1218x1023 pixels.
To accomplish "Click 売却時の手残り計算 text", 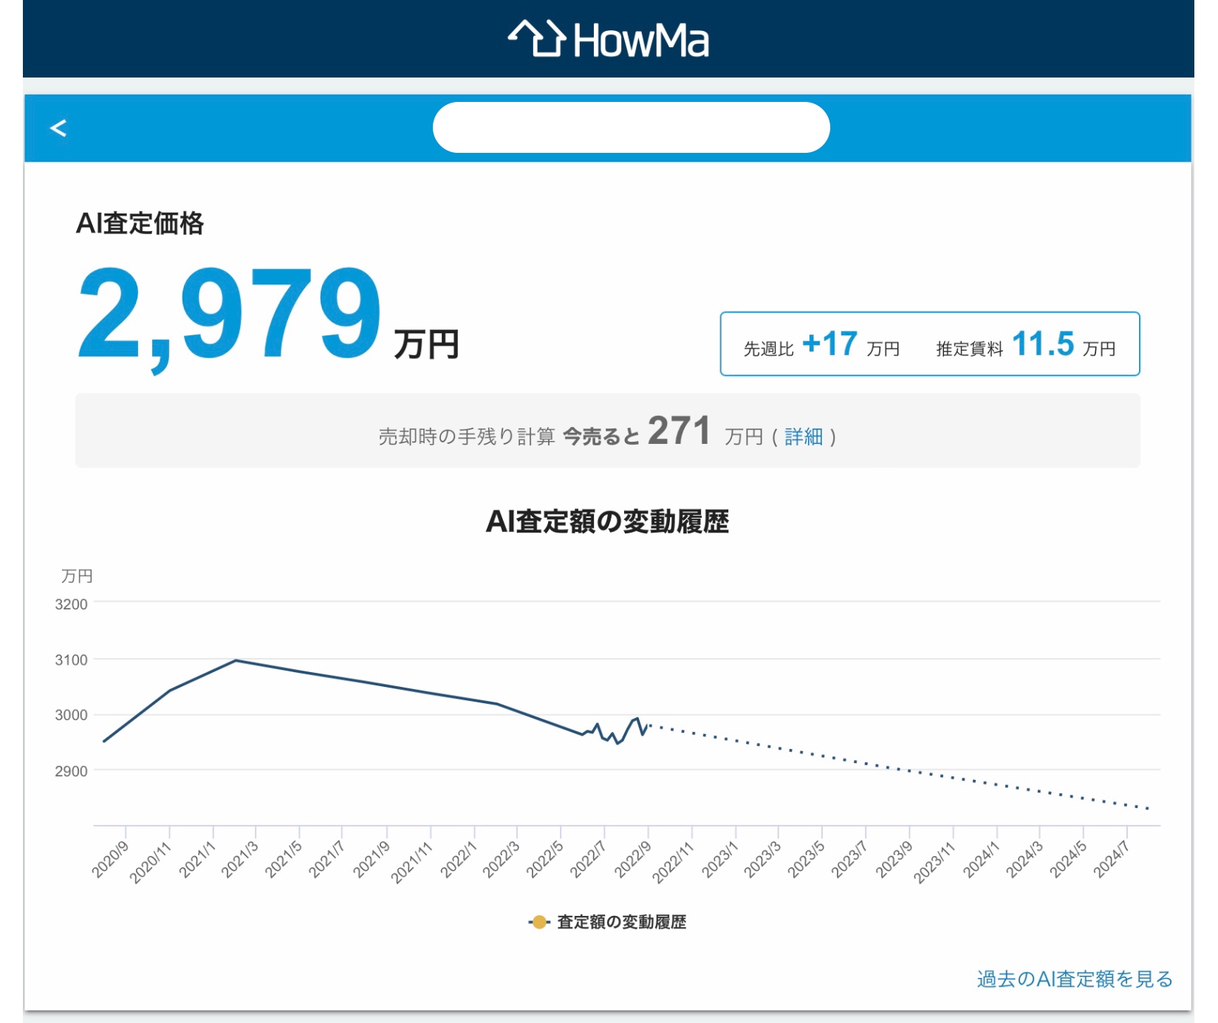I will click(467, 437).
